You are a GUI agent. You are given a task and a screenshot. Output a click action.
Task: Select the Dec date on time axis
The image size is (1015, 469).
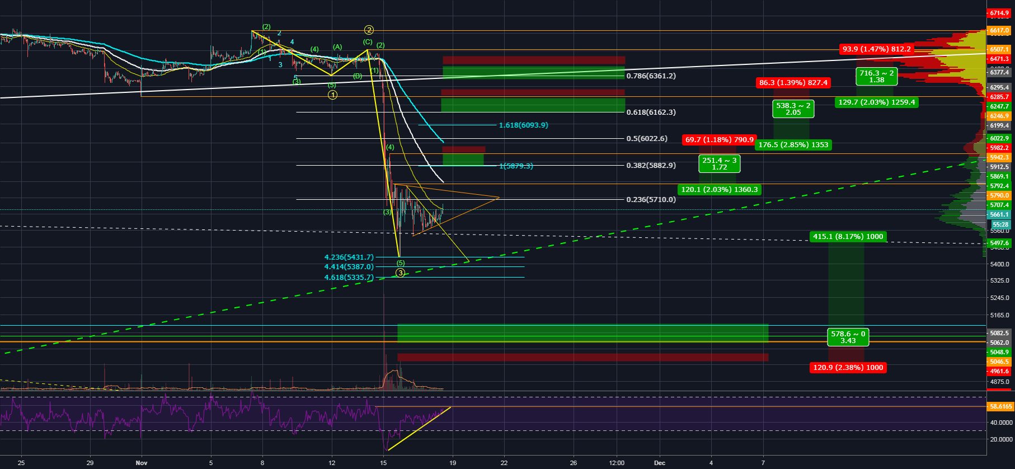point(660,463)
